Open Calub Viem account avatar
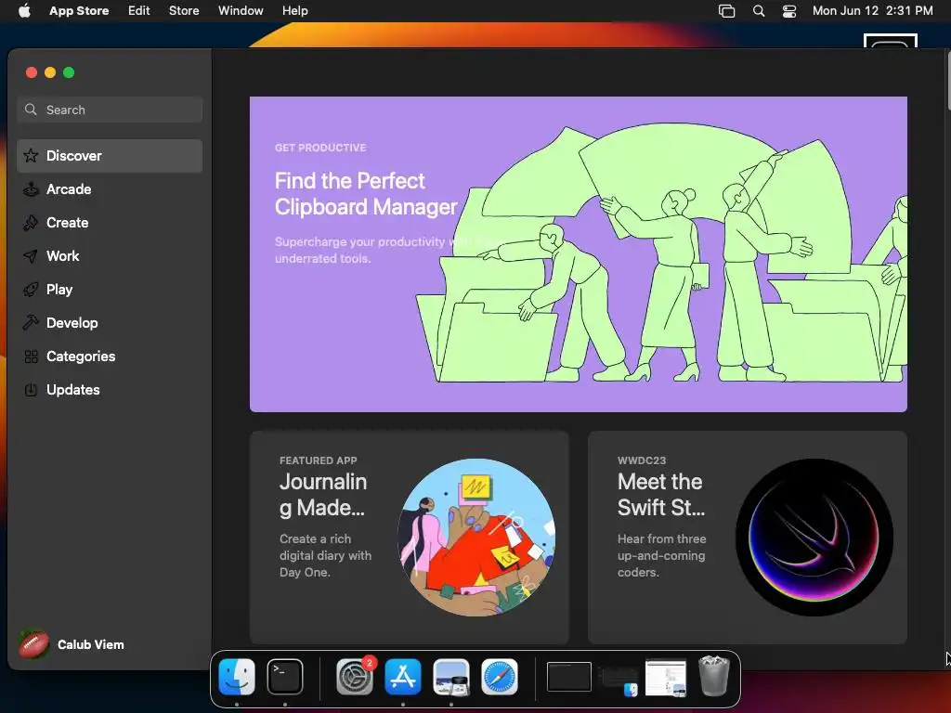Screen dimensions: 951x713 (33, 644)
